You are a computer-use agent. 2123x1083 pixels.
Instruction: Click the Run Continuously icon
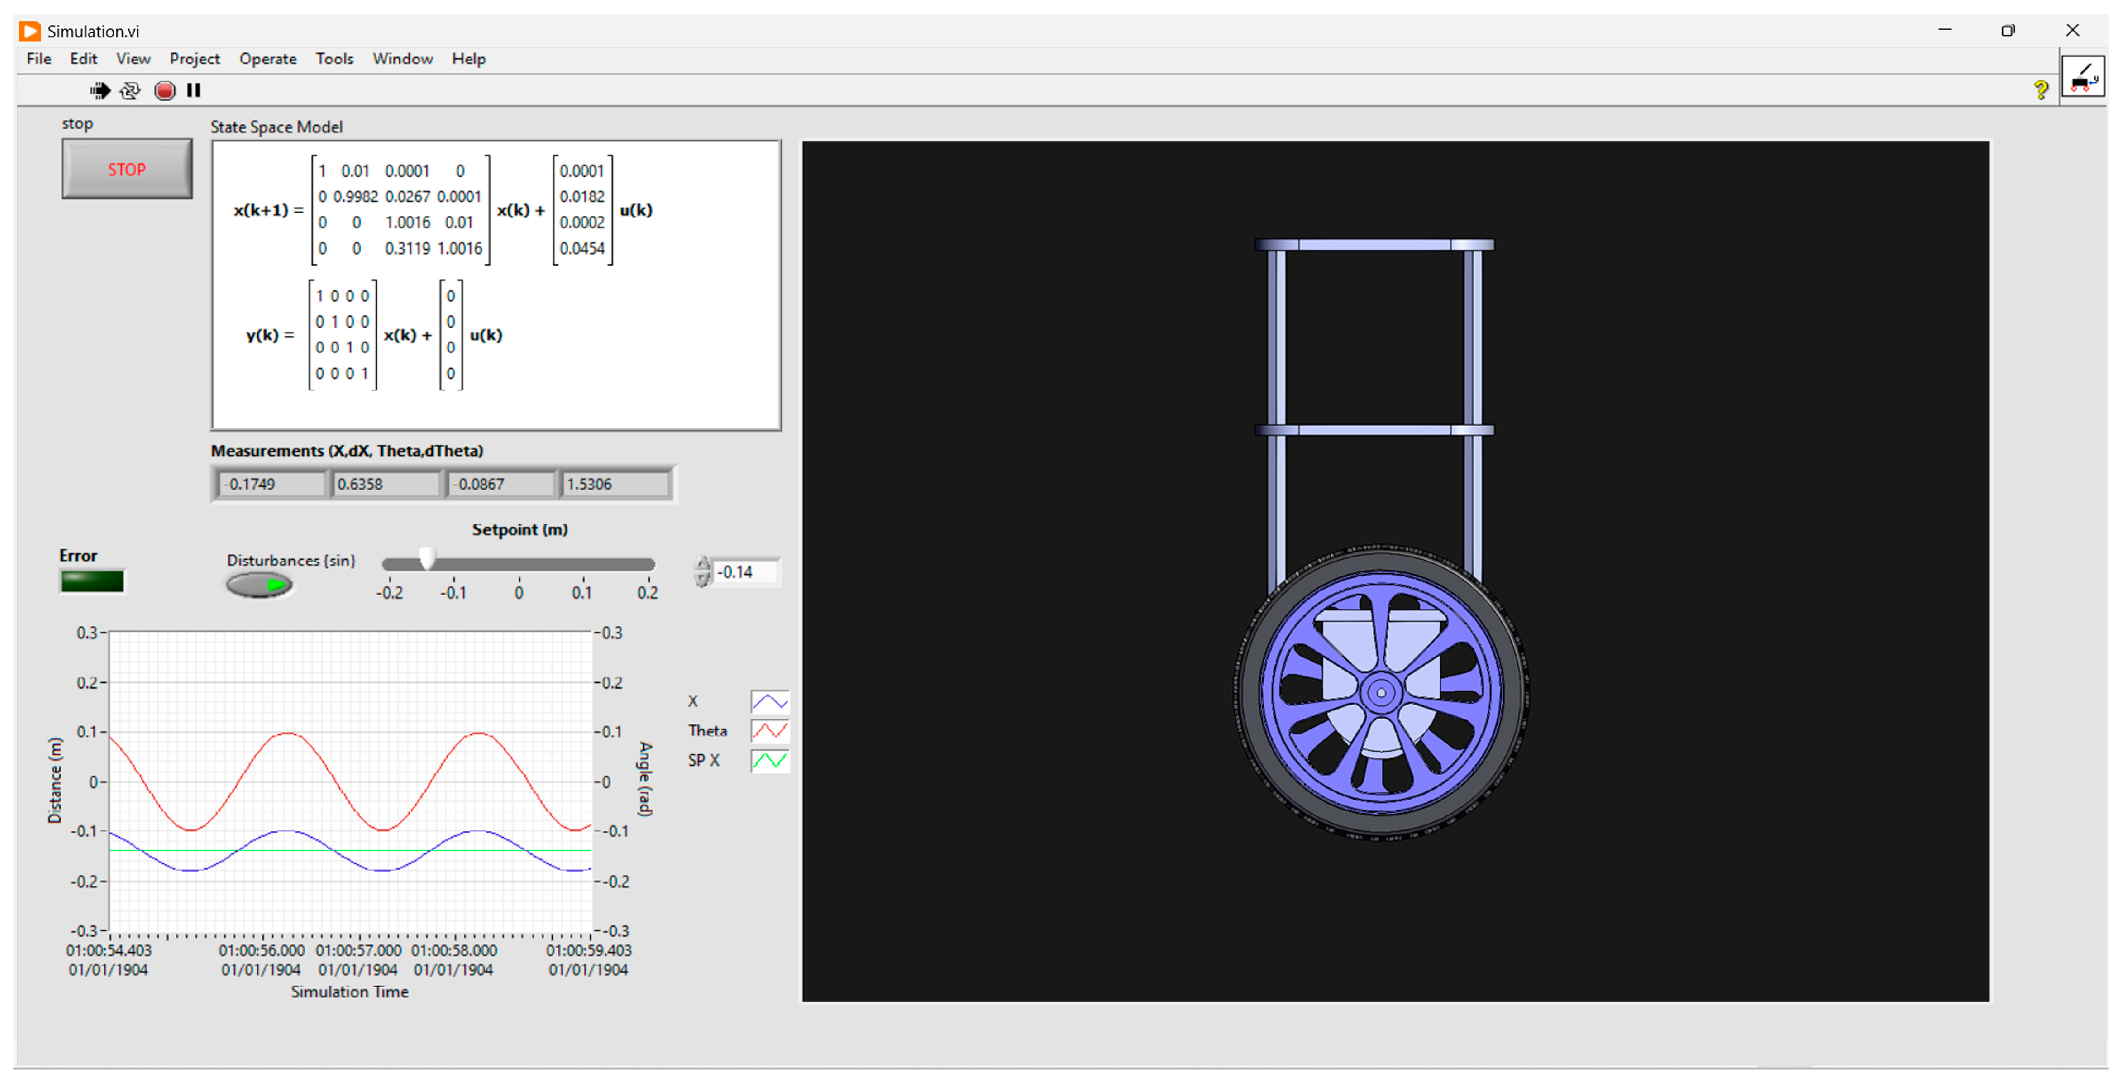[x=130, y=91]
